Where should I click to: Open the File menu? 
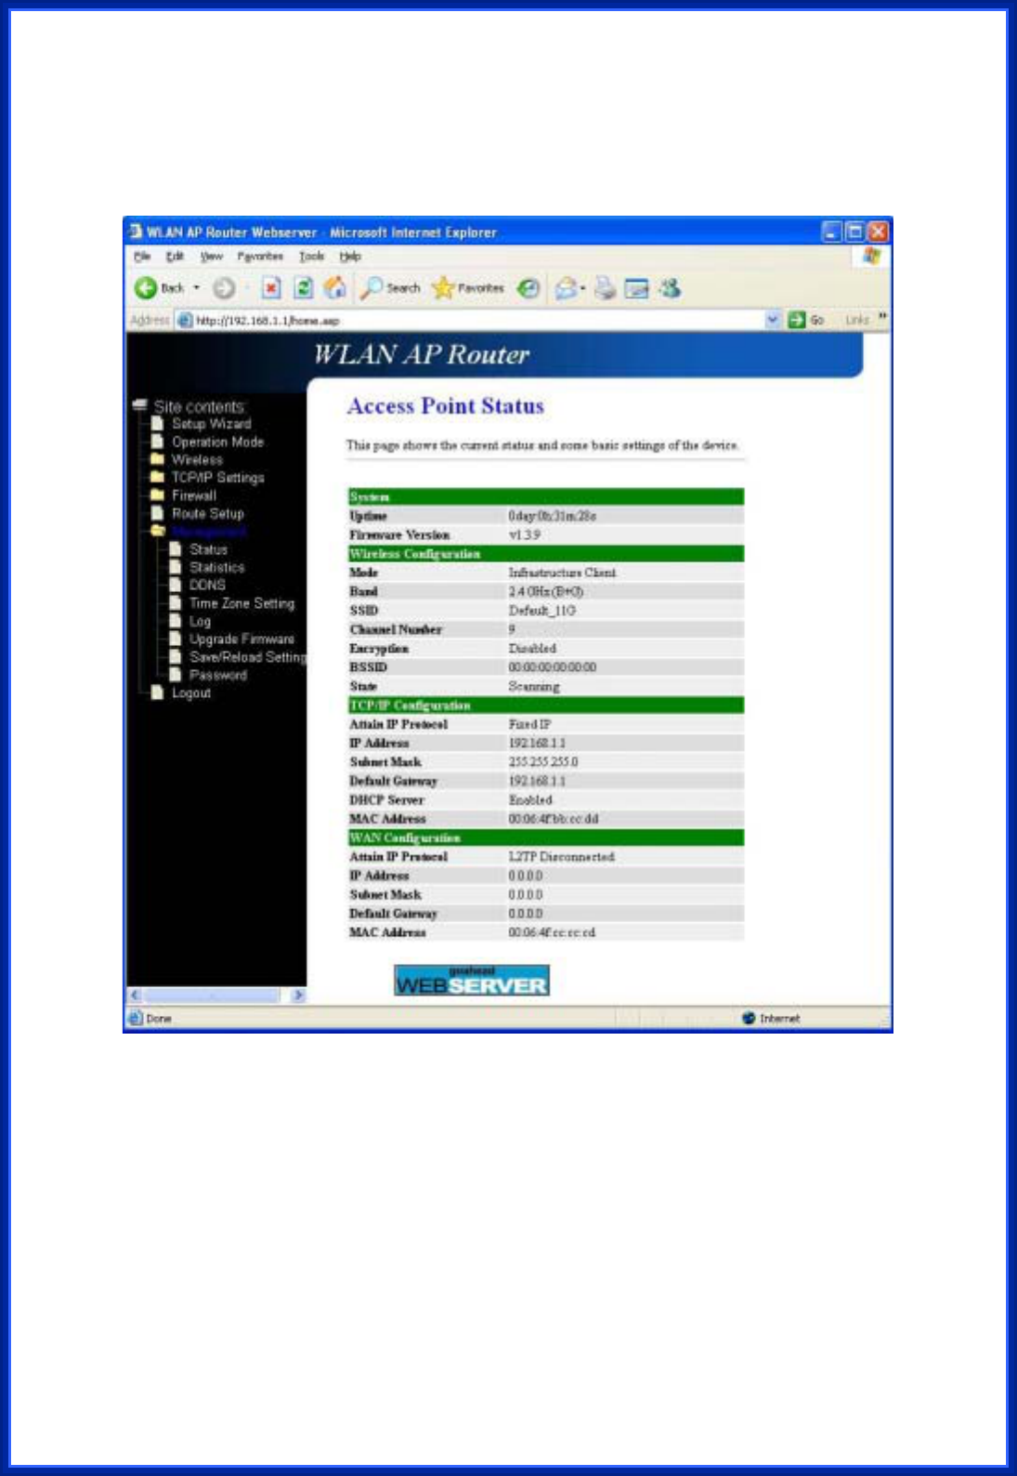pyautogui.click(x=141, y=257)
